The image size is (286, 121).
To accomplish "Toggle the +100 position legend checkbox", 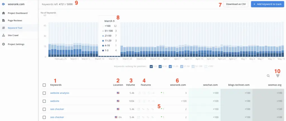I will [x=206, y=67].
